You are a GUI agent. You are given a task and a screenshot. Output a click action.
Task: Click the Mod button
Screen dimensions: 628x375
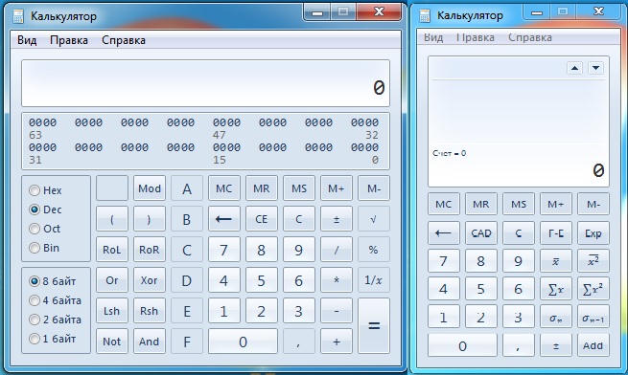[x=150, y=188]
